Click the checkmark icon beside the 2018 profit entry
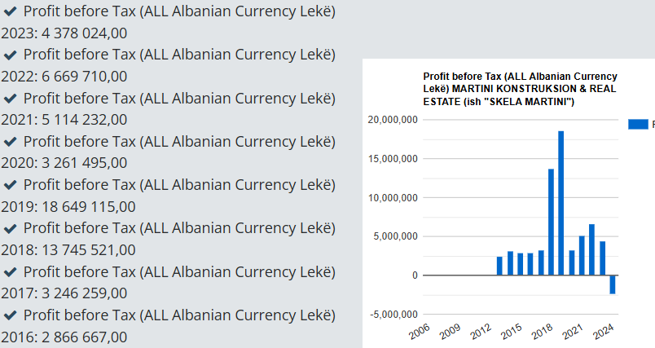This screenshot has width=655, height=348. point(11,228)
